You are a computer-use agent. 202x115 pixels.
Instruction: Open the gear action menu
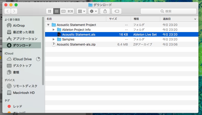pyautogui.click(x=93, y=11)
